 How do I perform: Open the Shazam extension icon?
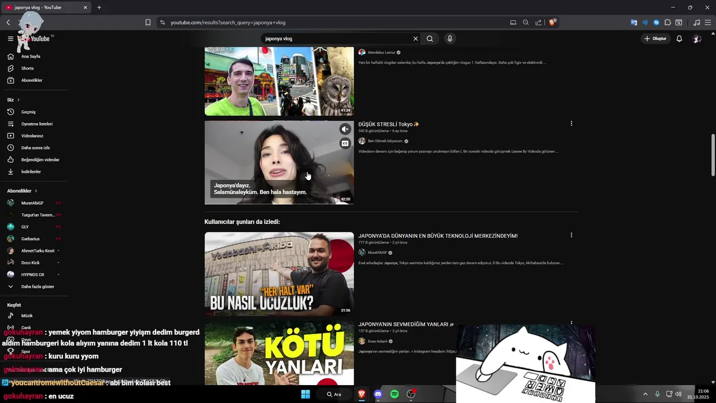pos(656,22)
